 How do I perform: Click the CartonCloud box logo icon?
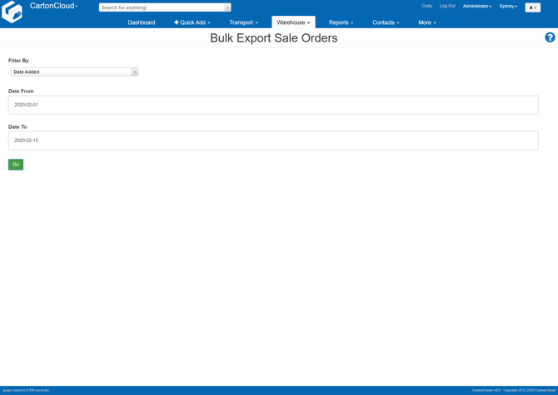tap(12, 12)
